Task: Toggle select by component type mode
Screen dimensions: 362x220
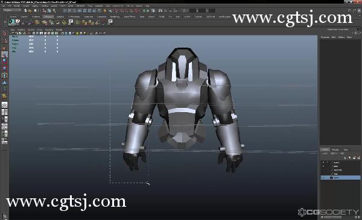Action: (x=54, y=11)
